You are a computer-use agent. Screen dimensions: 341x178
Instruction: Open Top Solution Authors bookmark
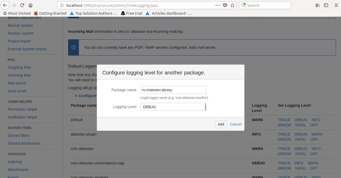coord(93,13)
